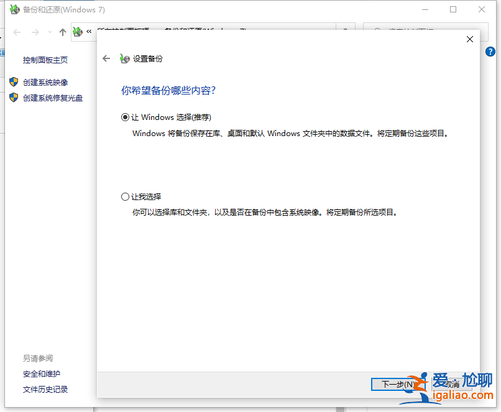Viewport: 501px width, 412px height.
Task: Expand the address bar path chevron «
Action: click(x=89, y=32)
